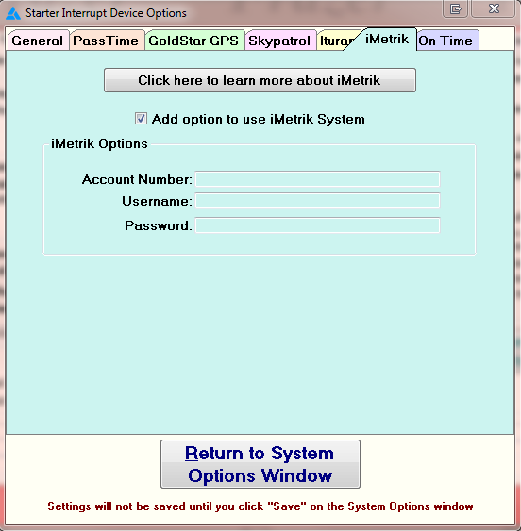Switch to the On Time tab
Viewport: 521px width, 531px height.
pyautogui.click(x=446, y=41)
